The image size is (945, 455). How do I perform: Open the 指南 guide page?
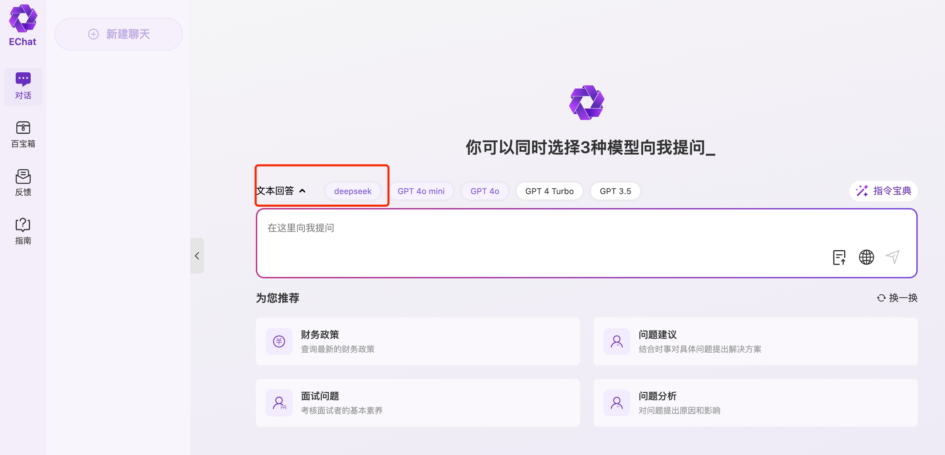23,231
